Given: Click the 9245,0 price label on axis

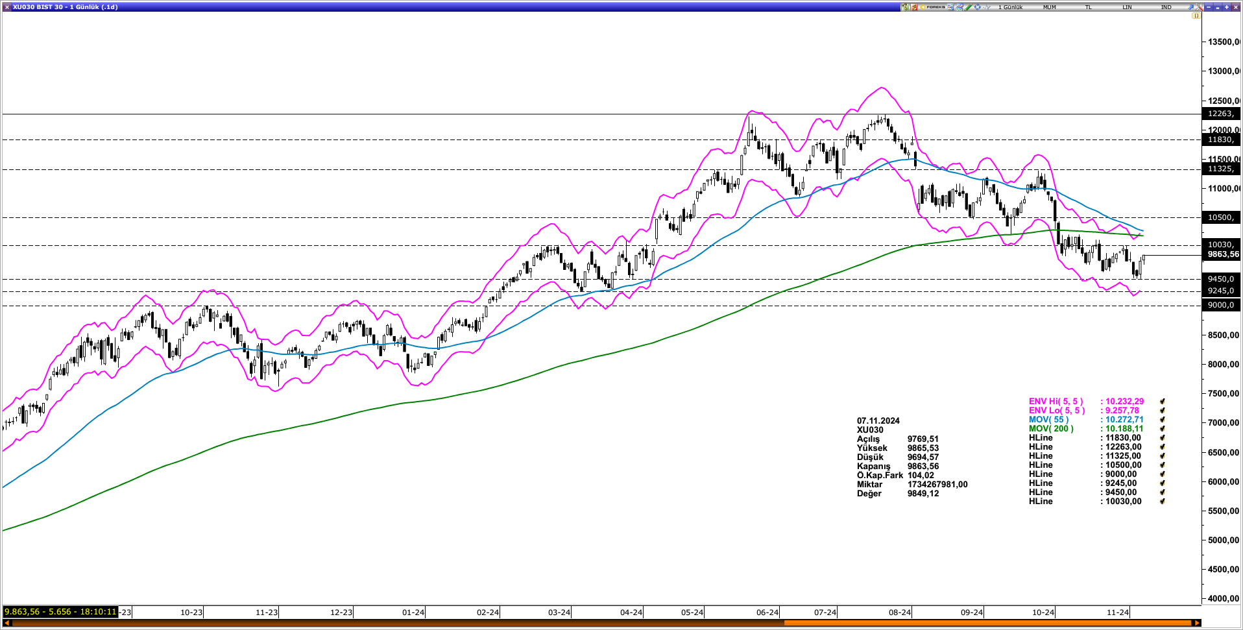Looking at the screenshot, I should 1220,291.
